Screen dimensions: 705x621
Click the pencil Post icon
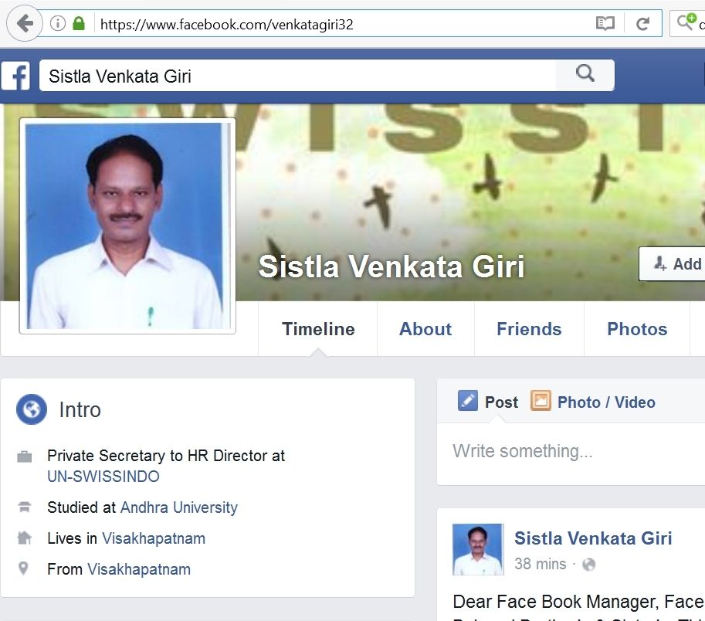(468, 401)
